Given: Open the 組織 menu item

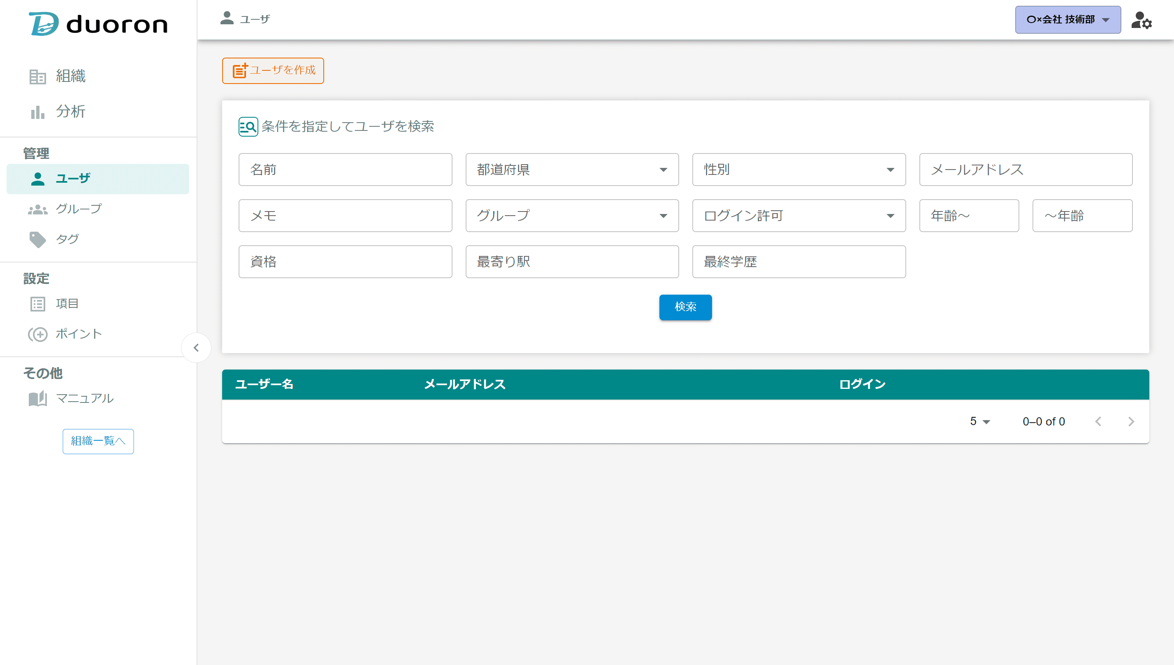Looking at the screenshot, I should (98, 76).
